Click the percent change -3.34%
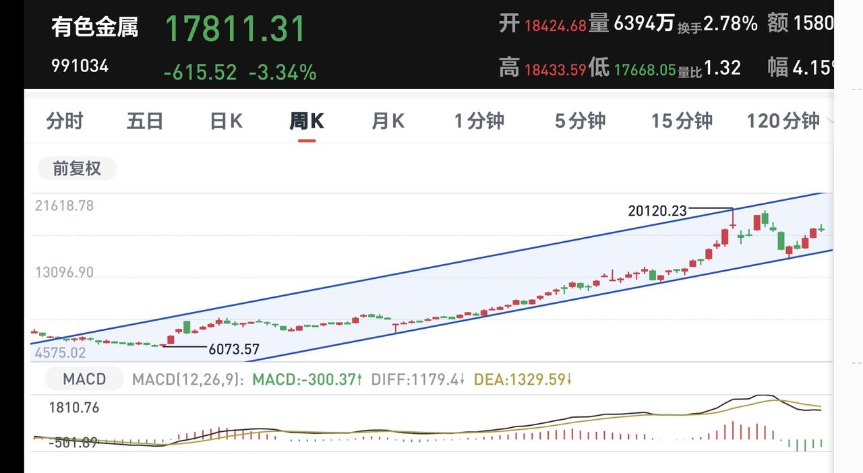The image size is (863, 473). [x=282, y=72]
